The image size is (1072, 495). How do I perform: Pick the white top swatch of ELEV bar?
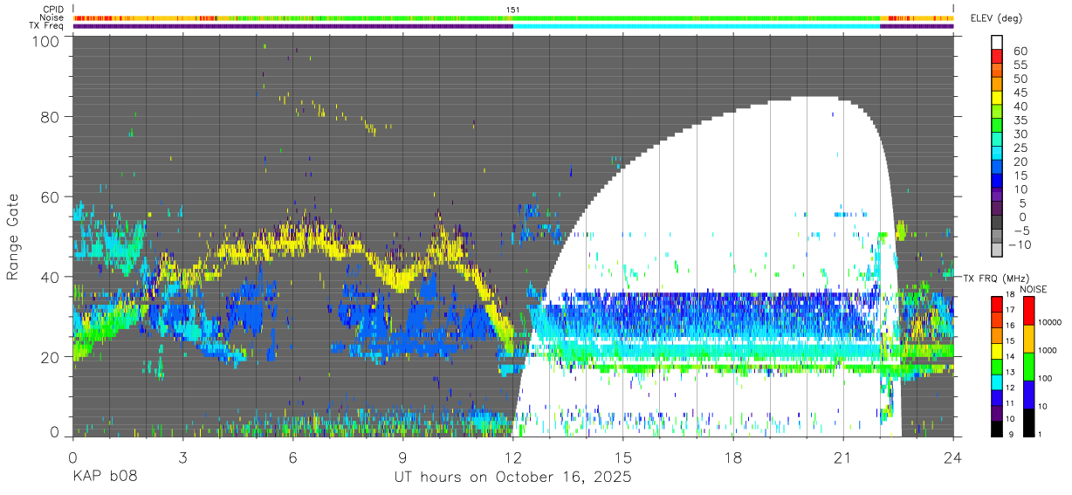(997, 42)
